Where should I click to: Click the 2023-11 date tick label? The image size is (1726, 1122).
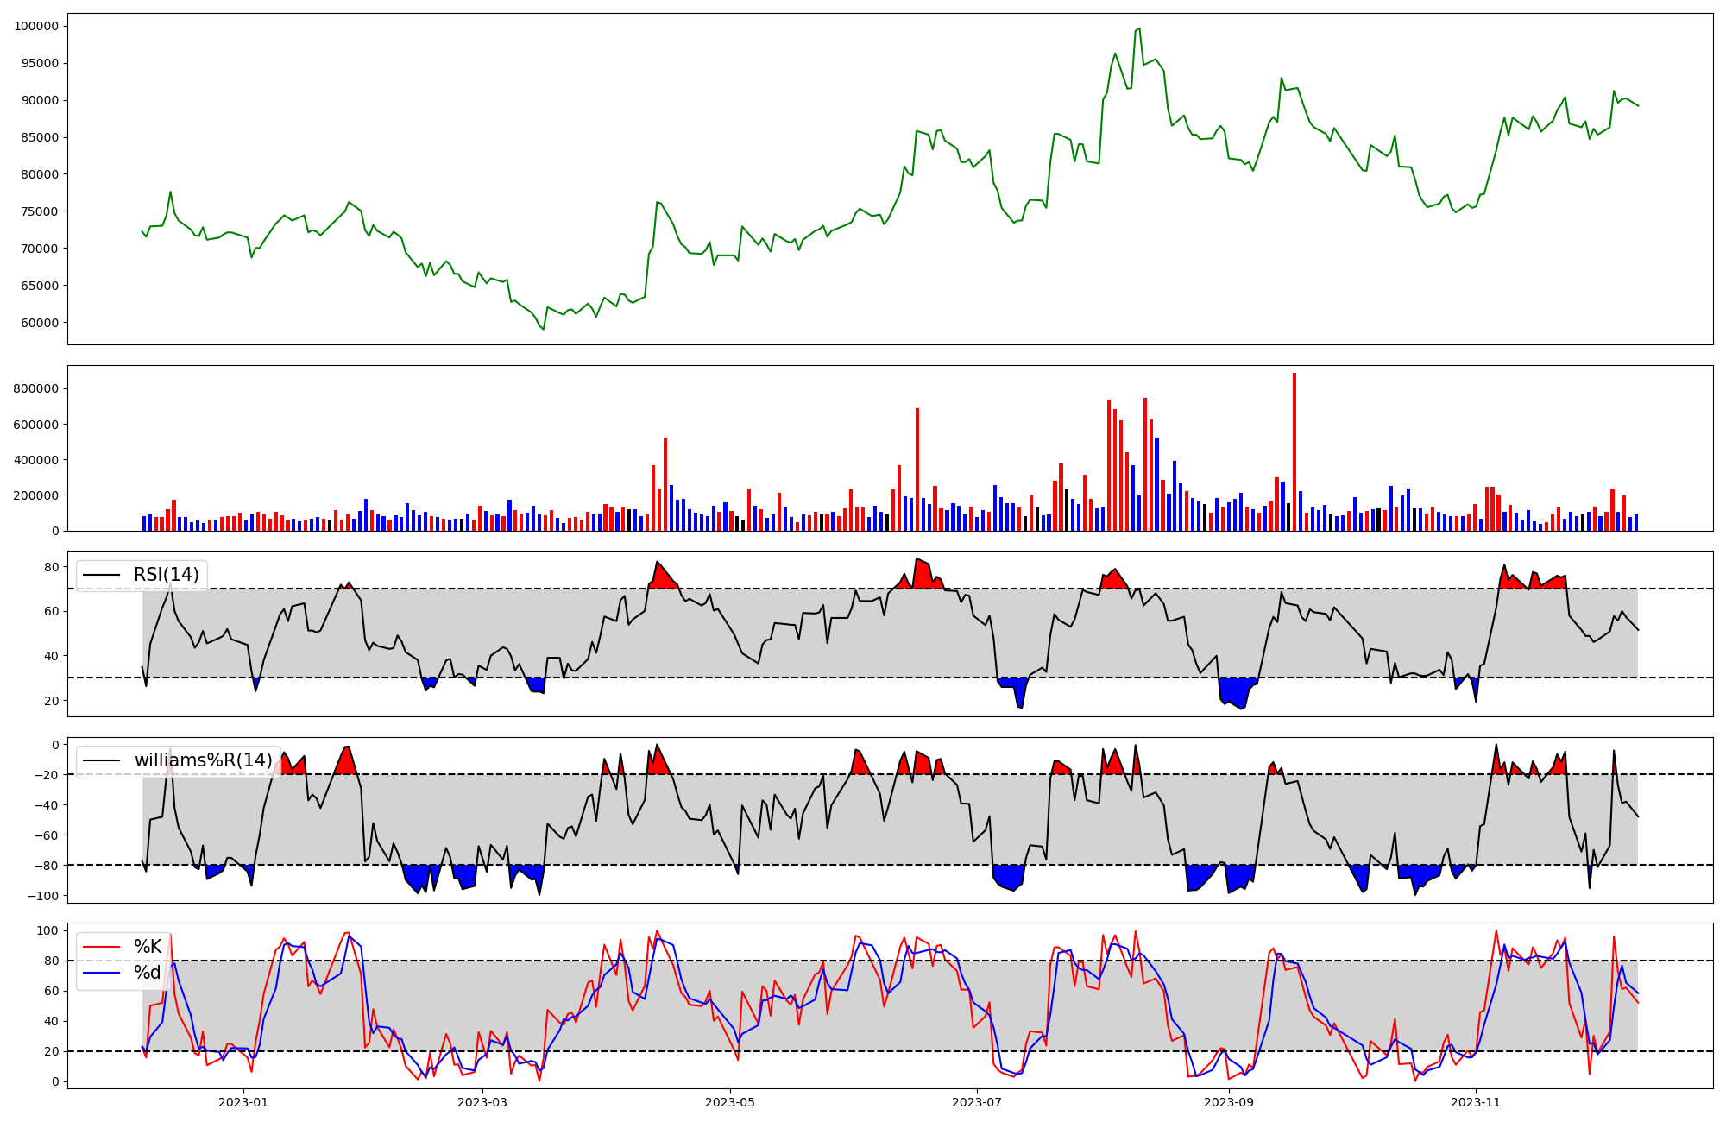1476,1102
